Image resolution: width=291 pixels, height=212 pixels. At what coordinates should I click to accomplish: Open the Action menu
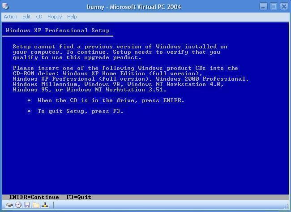click(x=10, y=17)
